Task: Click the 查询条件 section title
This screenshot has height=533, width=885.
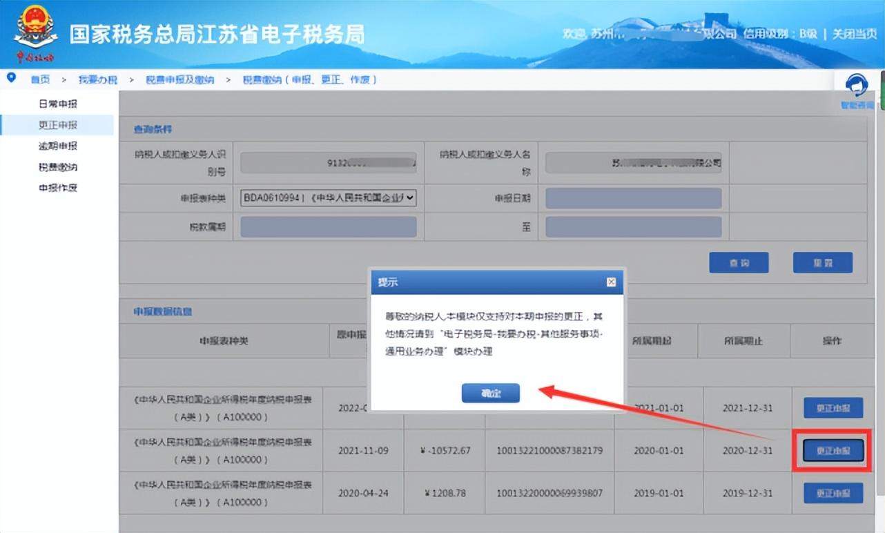Action: [153, 129]
